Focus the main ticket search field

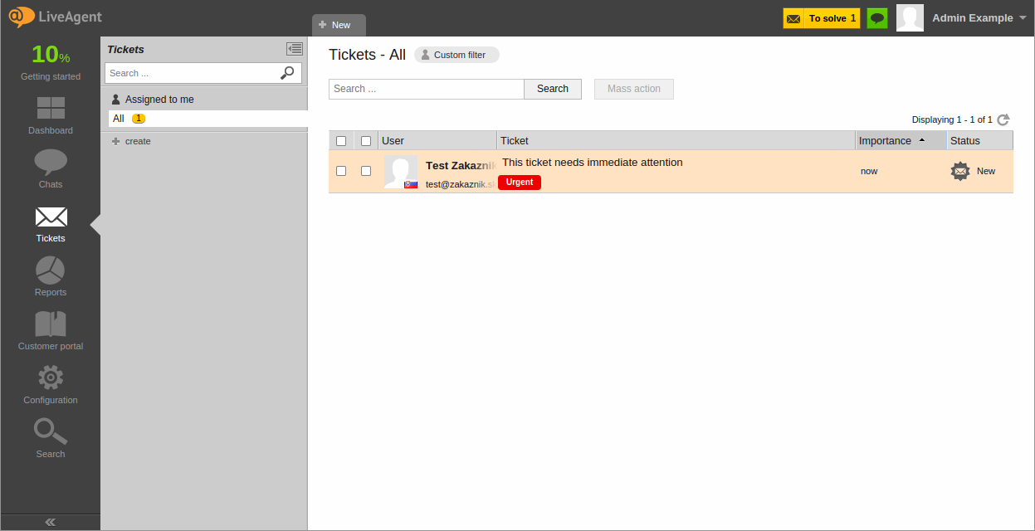click(427, 89)
